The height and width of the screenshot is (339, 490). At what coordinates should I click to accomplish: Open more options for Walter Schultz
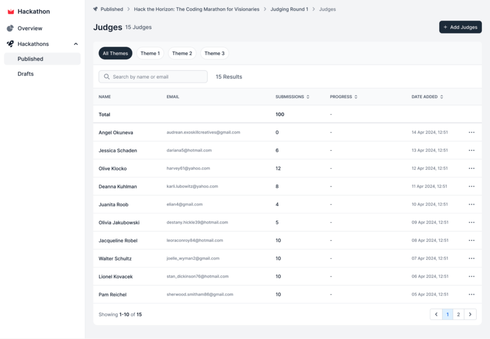471,259
